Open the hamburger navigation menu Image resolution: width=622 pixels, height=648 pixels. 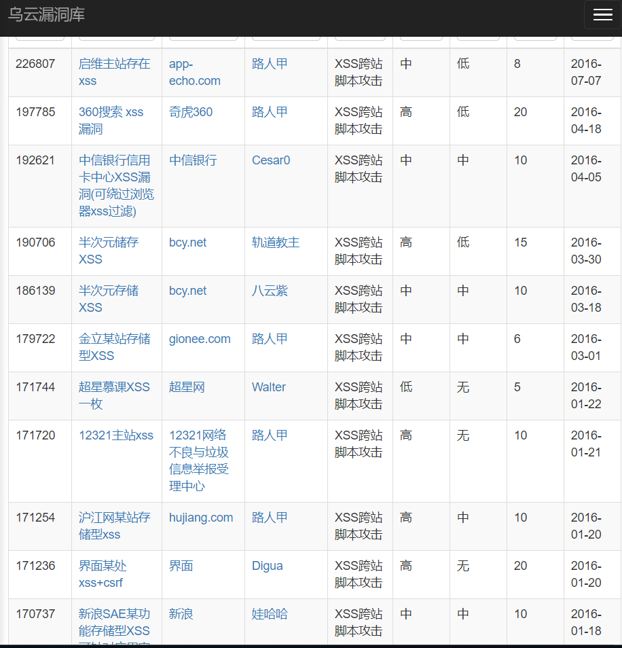point(602,15)
